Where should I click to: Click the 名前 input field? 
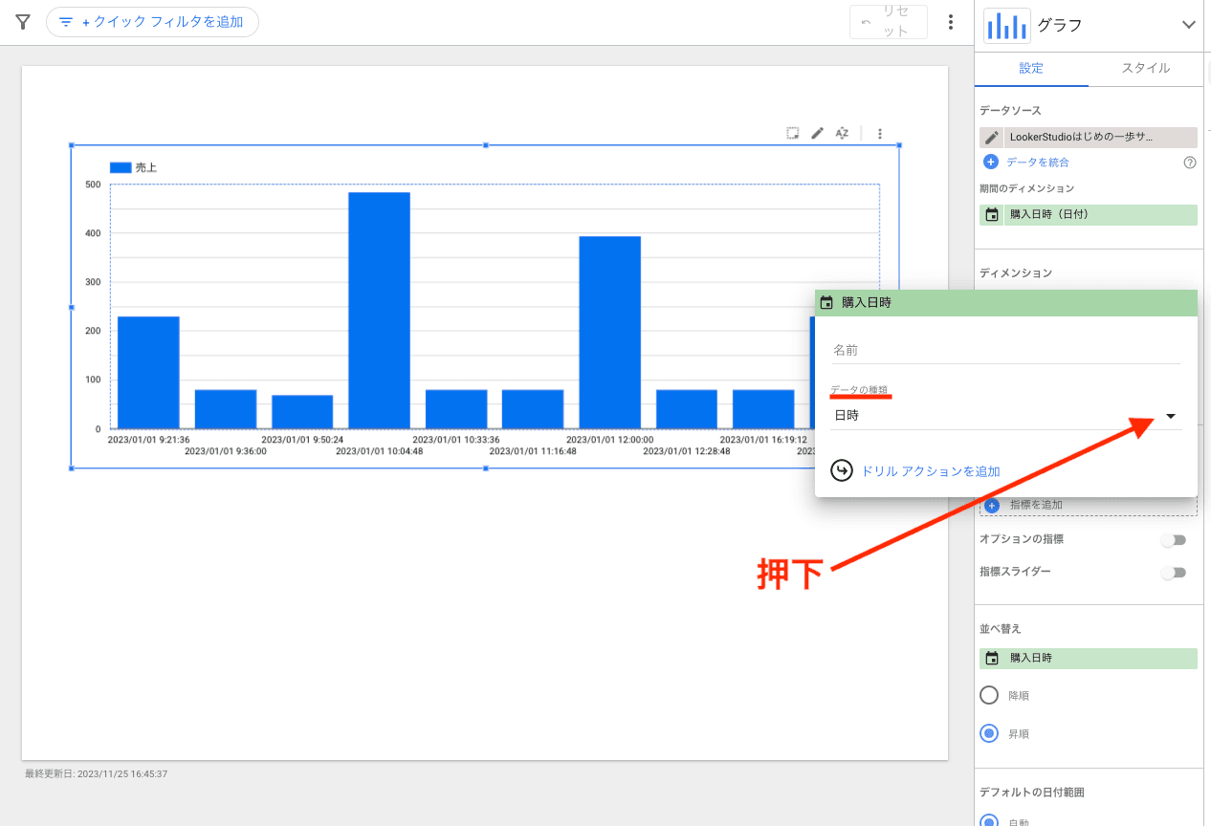tap(1005, 351)
